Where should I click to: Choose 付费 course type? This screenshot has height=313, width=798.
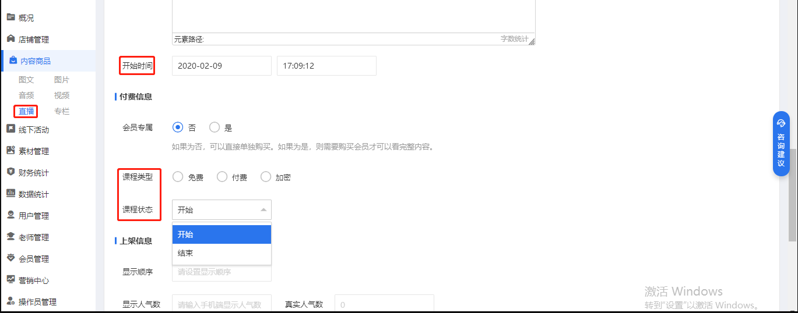click(222, 177)
